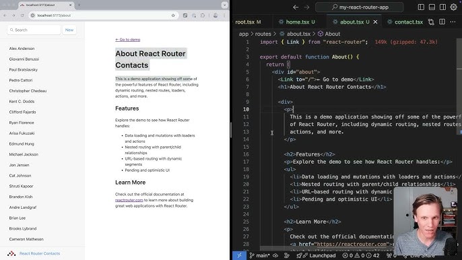Open the VS Code manage gear icon
This screenshot has width=462, height=260.
tap(453, 7)
